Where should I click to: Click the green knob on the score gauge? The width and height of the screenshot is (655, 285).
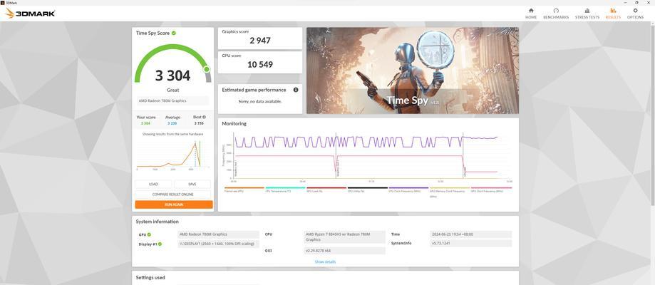[x=207, y=69]
